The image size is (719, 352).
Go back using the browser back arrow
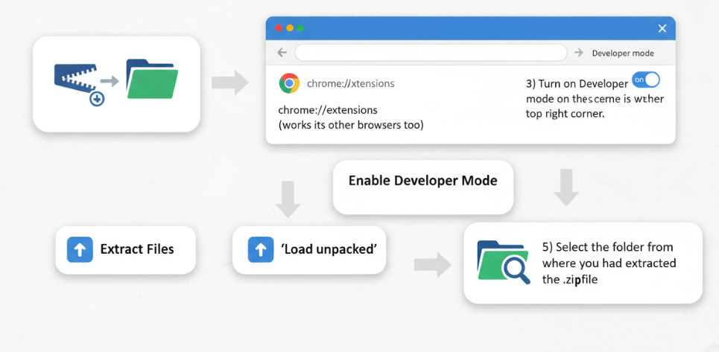(282, 53)
